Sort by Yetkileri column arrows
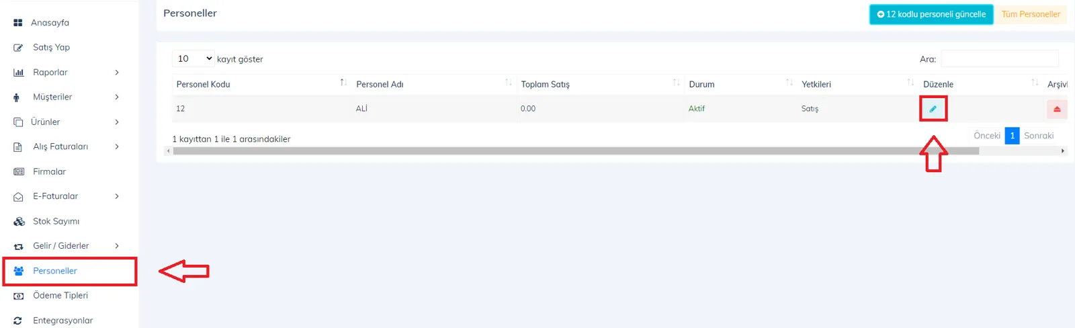 click(910, 83)
